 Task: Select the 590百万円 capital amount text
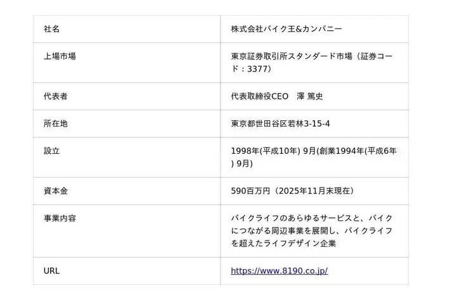(254, 191)
